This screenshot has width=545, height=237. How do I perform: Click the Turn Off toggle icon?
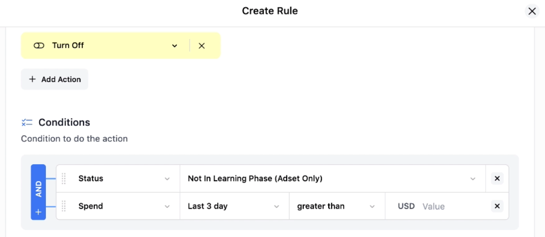39,46
